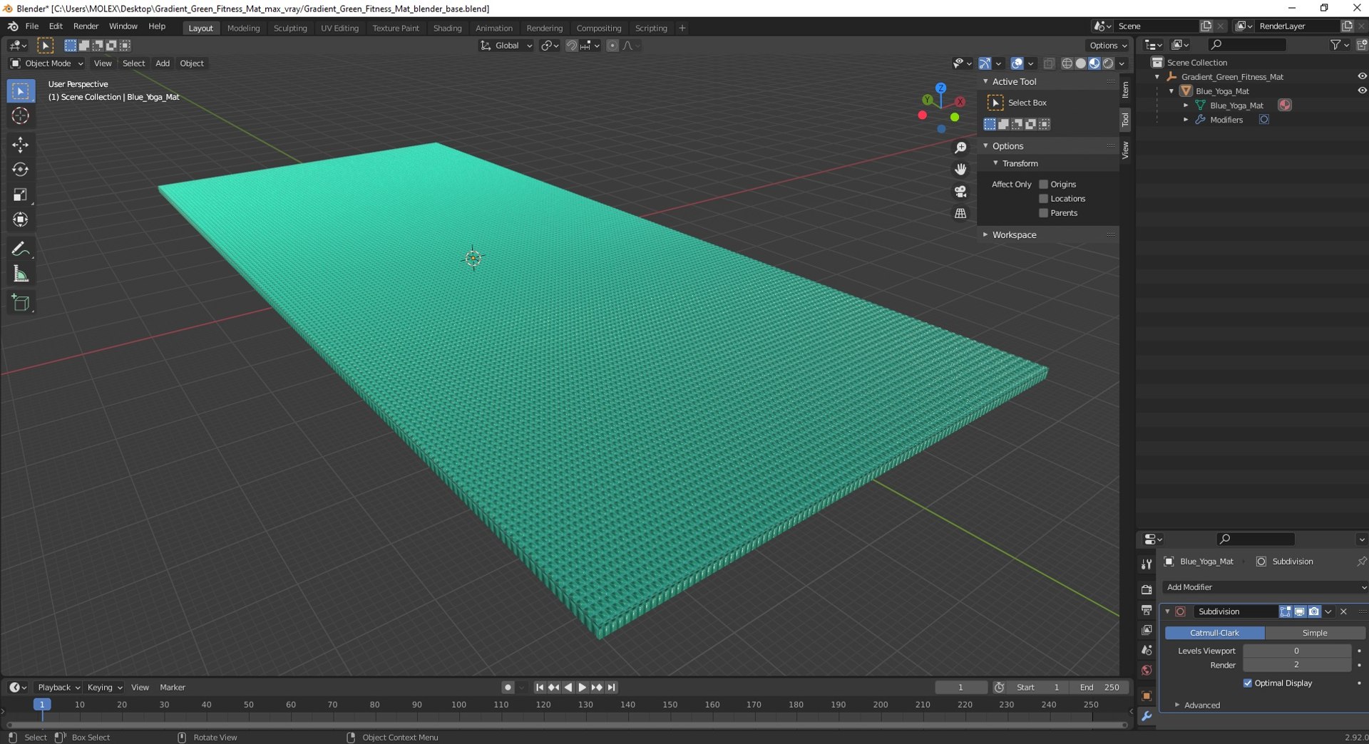This screenshot has width=1369, height=744.
Task: Click the End frame 250 field
Action: 1098,688
